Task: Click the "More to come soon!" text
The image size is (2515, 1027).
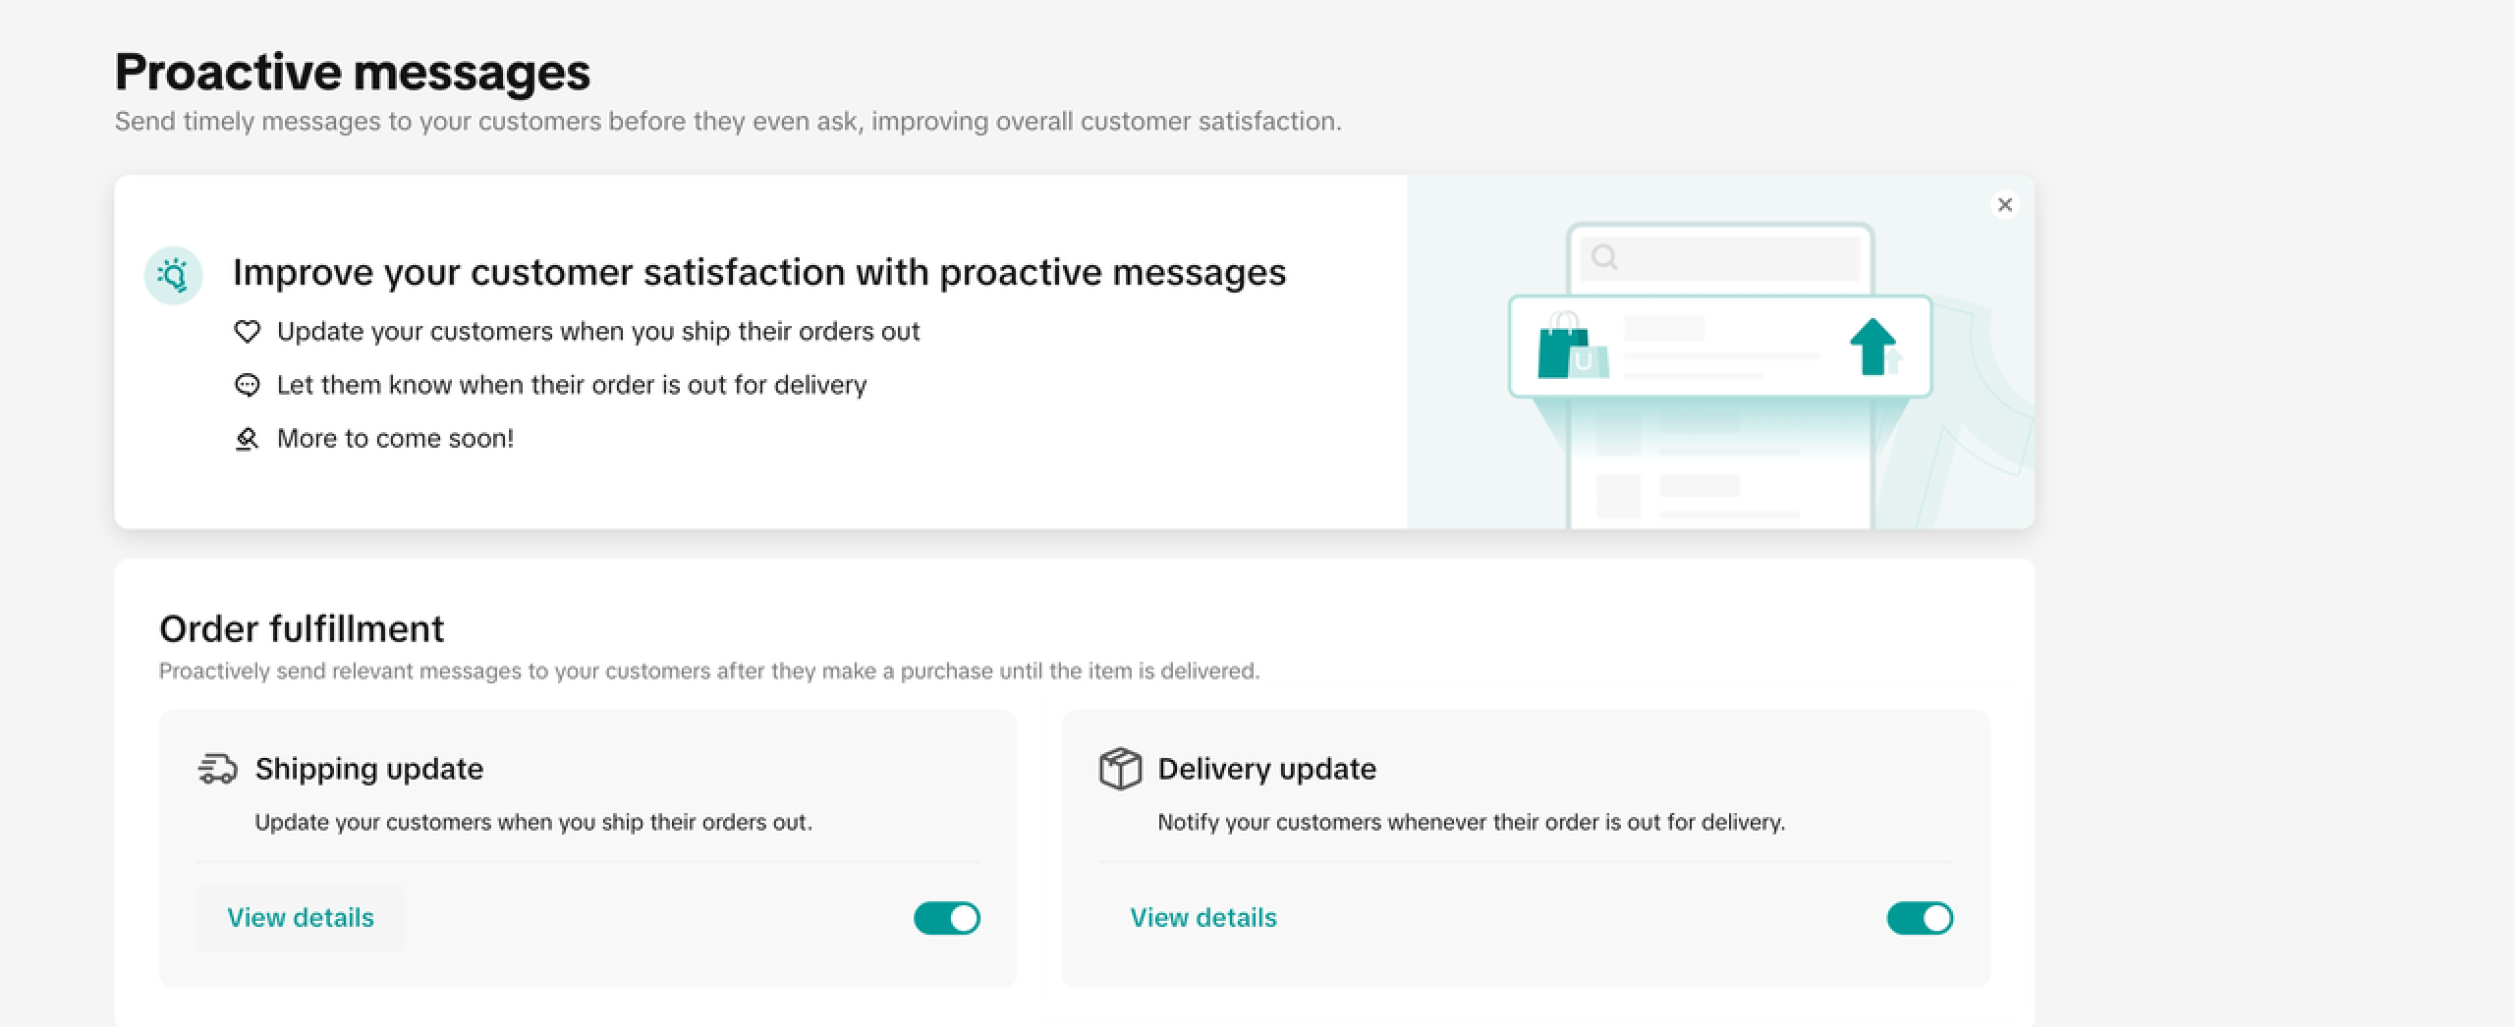Action: pos(395,439)
